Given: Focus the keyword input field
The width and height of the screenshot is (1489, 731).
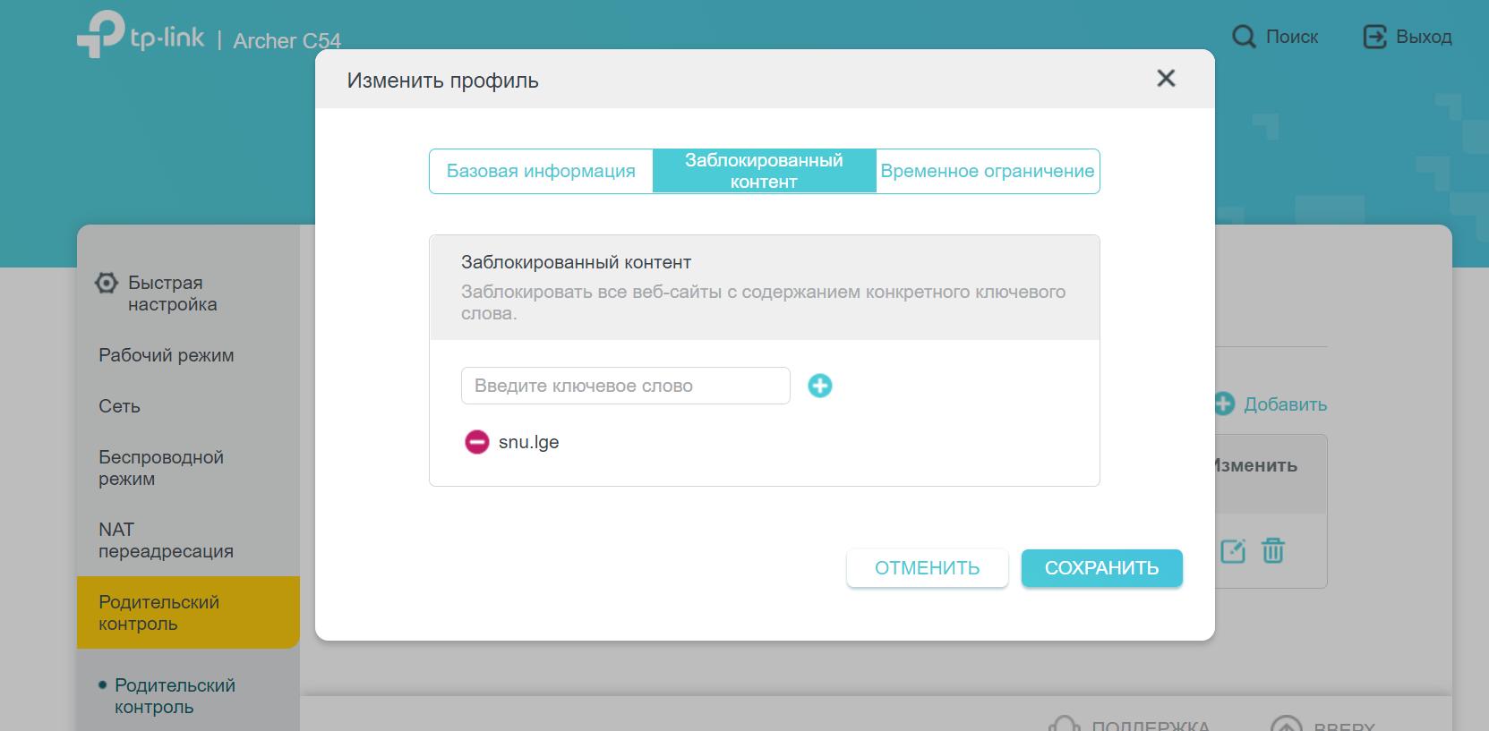Looking at the screenshot, I should (x=625, y=386).
